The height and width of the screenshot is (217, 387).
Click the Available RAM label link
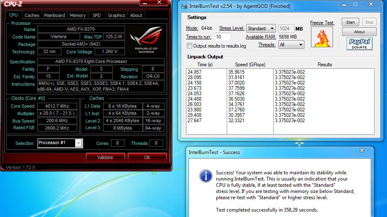tap(261, 37)
